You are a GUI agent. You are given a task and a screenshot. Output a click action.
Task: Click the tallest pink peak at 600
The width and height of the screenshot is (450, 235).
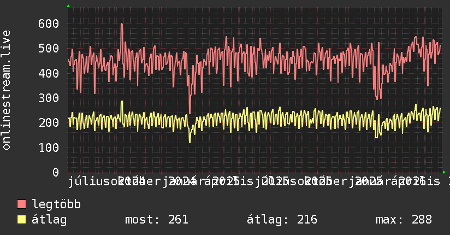[x=122, y=25]
